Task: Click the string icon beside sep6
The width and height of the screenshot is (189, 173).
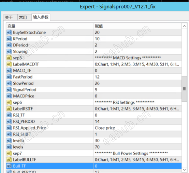Action: pos(9,102)
